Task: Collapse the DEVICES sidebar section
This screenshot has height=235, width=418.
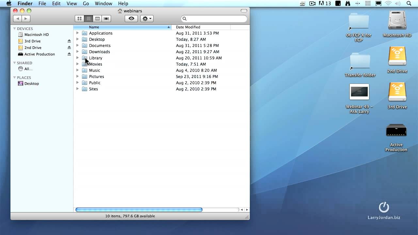Action: 14,28
